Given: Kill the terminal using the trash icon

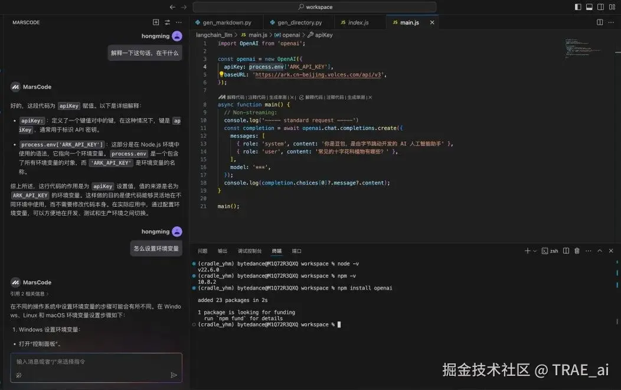Looking at the screenshot, I should pyautogui.click(x=577, y=251).
